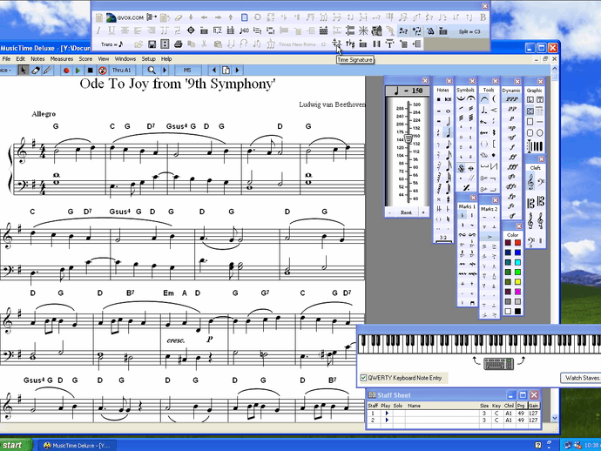The height and width of the screenshot is (451, 601).
Task: Close the Color palette
Action: pyautogui.click(x=518, y=226)
